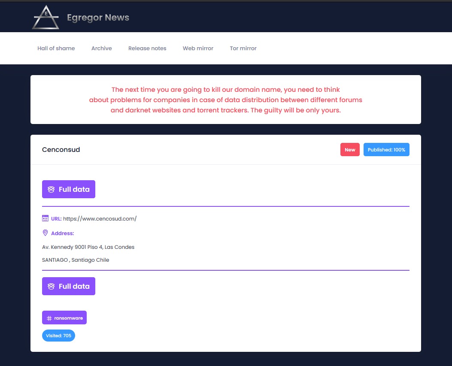
Task: Click the Egregor triangle logo
Action: [46, 17]
